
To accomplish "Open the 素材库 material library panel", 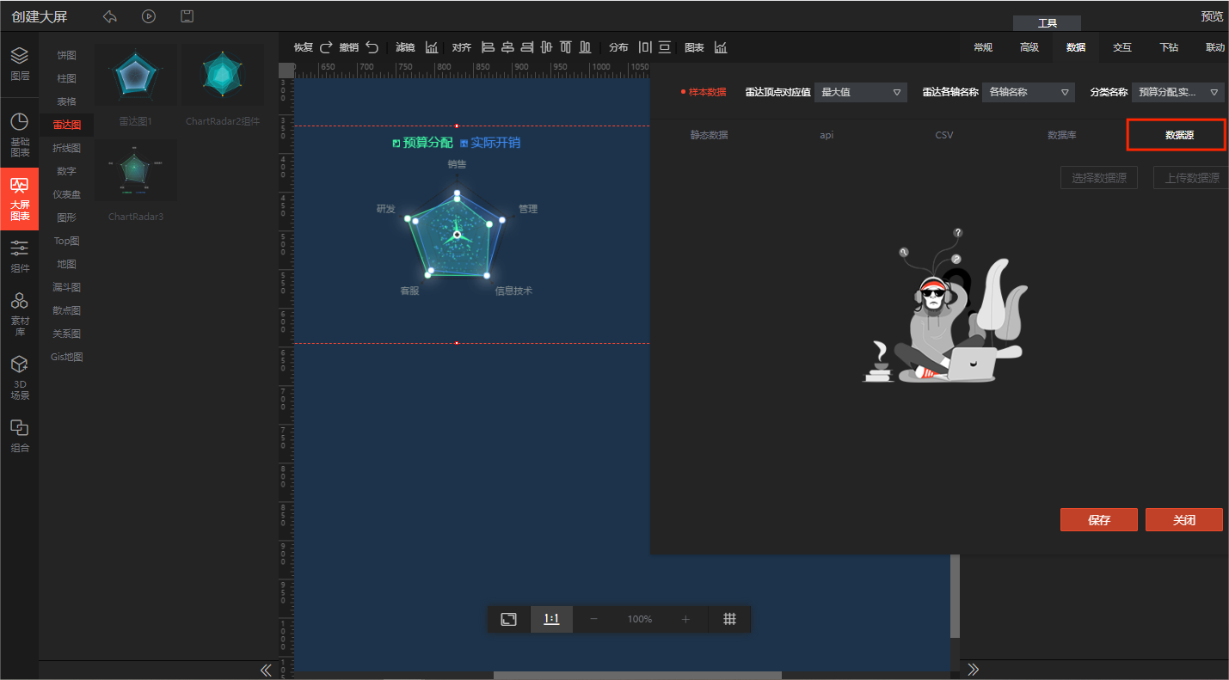I will (x=20, y=313).
